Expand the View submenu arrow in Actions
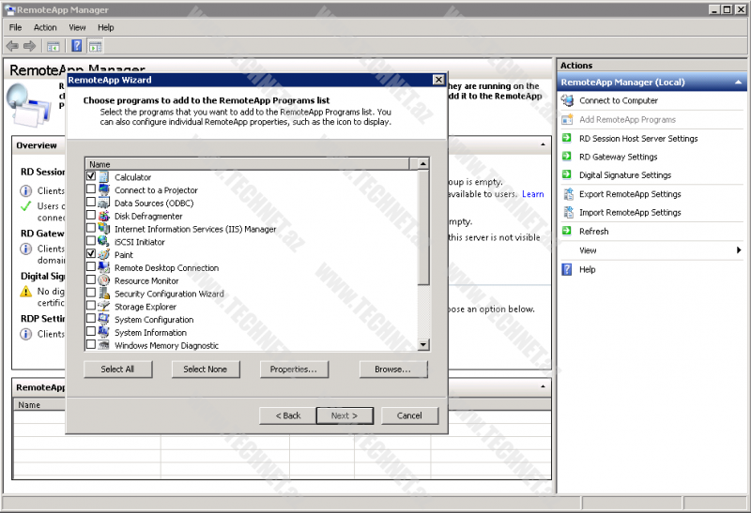The width and height of the screenshot is (751, 513). pyautogui.click(x=739, y=250)
